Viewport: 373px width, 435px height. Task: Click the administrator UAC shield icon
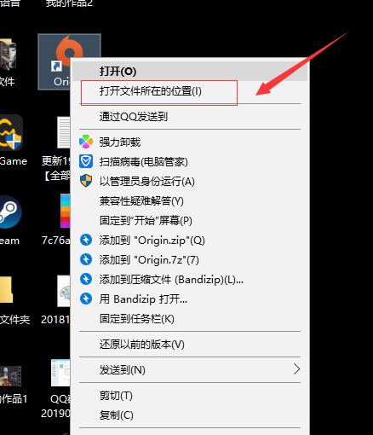(x=86, y=181)
